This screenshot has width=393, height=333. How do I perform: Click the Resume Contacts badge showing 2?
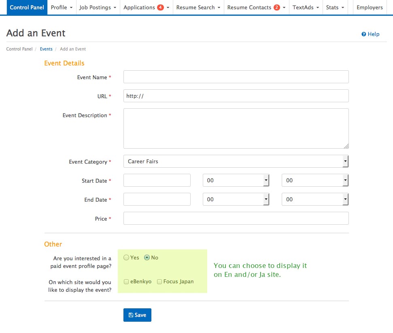tap(277, 8)
